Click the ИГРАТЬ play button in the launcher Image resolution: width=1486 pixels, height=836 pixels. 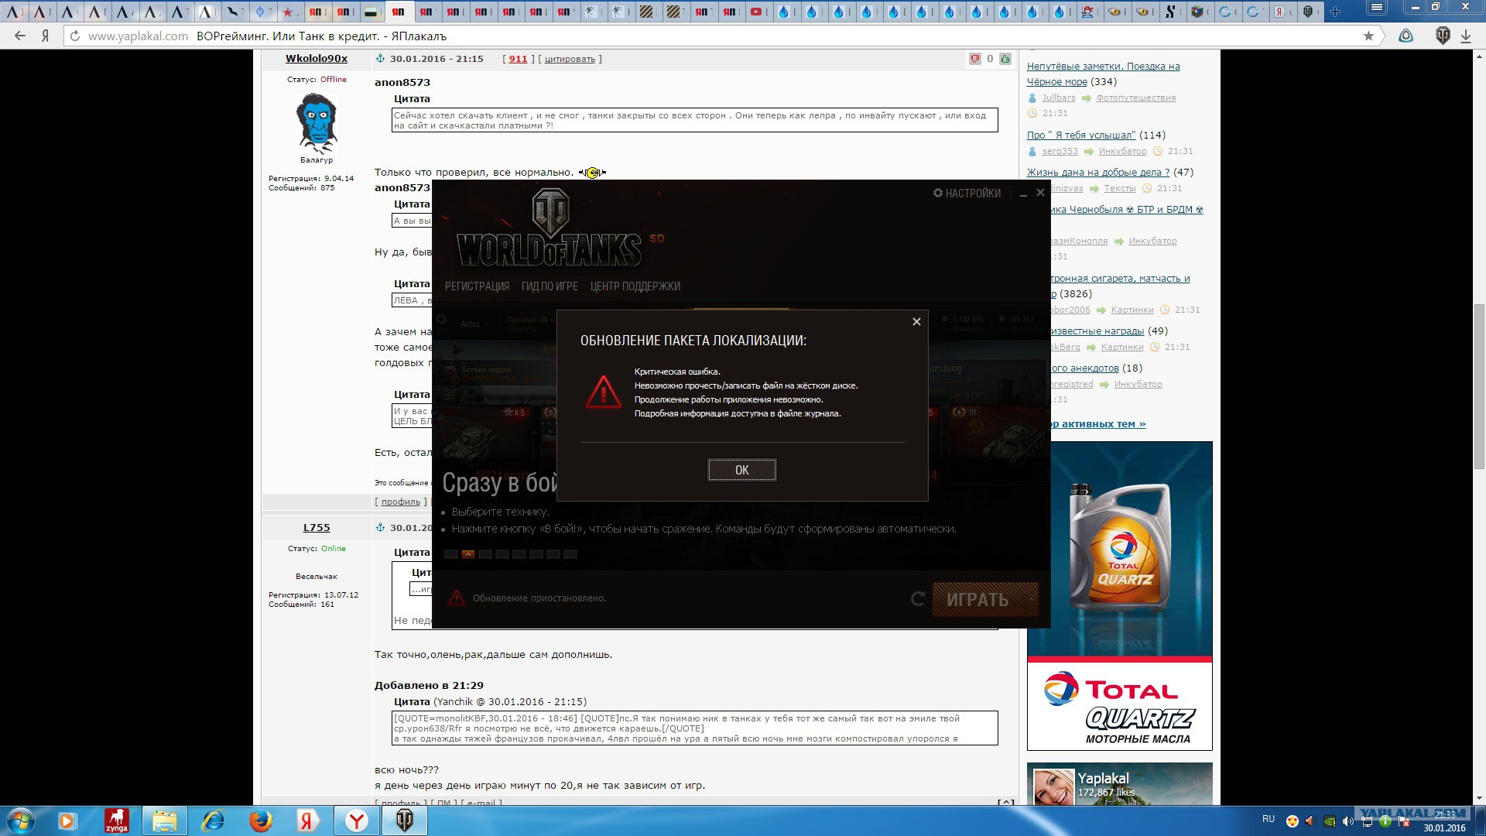point(984,599)
